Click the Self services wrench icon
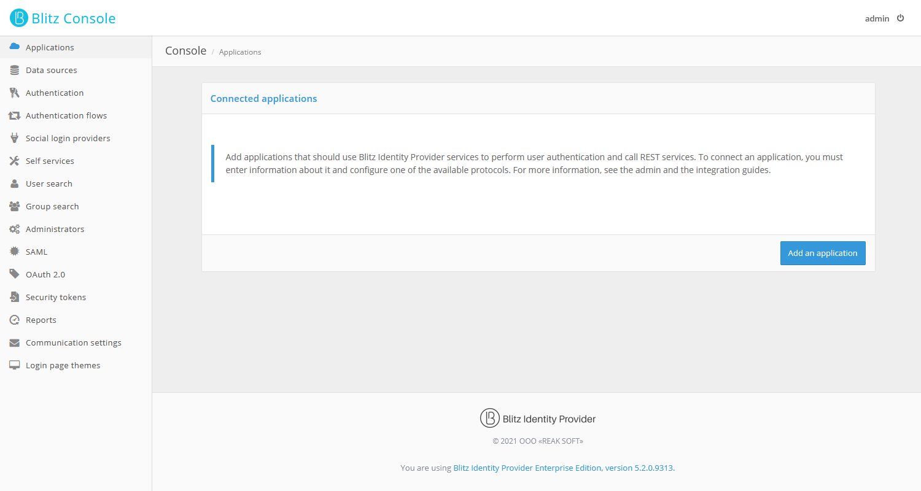The height and width of the screenshot is (491, 921). 15,161
